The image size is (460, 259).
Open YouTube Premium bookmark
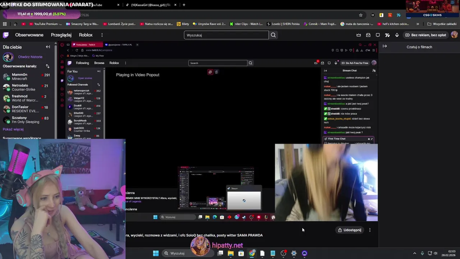[45, 24]
